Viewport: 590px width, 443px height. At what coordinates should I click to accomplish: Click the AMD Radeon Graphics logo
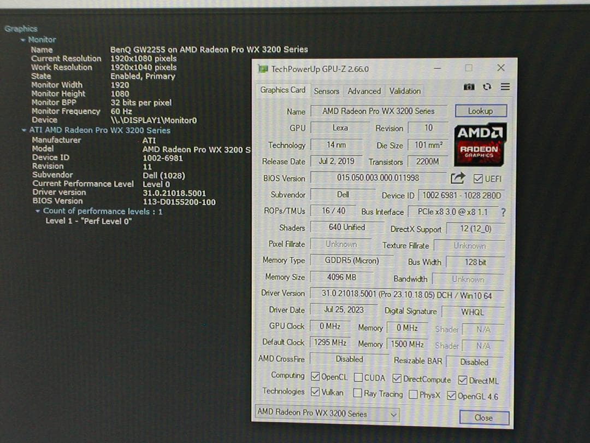pyautogui.click(x=480, y=144)
